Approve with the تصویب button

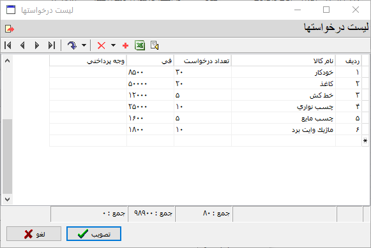click(94, 234)
